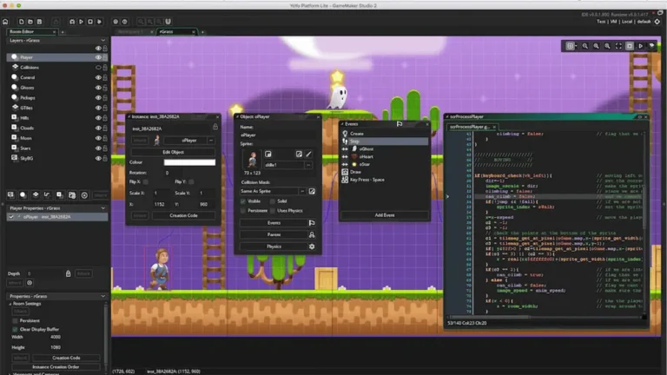Image resolution: width=667 pixels, height=375 pixels.
Task: Lock the instance name in Instance window
Action: click(x=215, y=127)
